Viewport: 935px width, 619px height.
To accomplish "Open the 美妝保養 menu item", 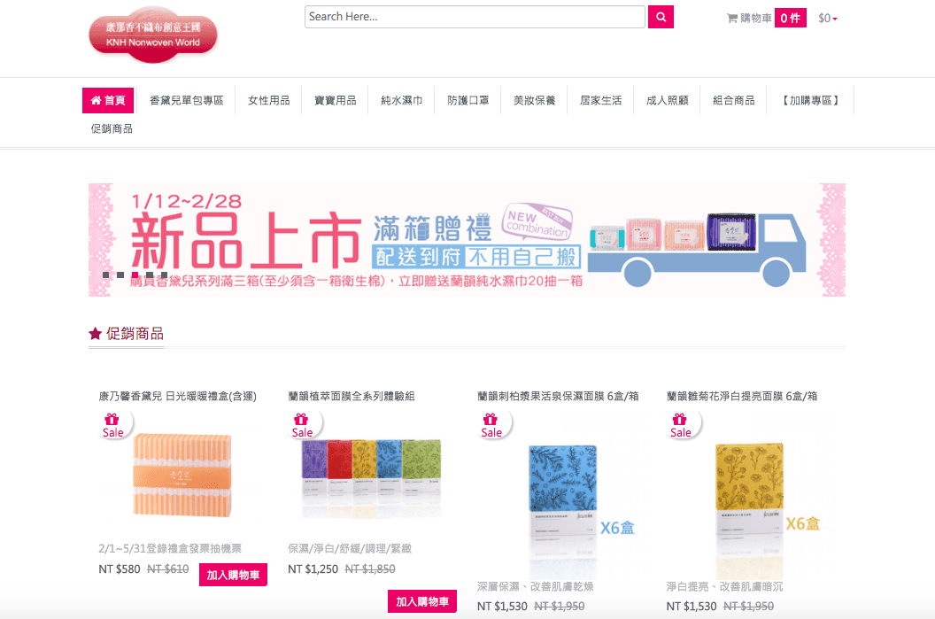I will coord(534,100).
